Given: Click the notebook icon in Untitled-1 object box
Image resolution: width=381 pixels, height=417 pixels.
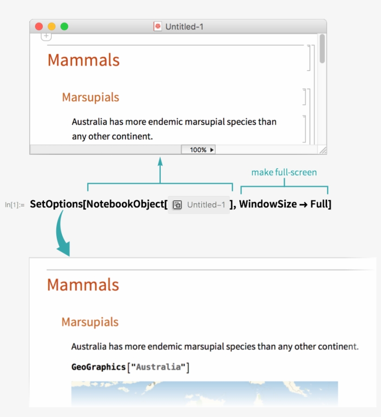Looking at the screenshot, I should click(x=177, y=205).
